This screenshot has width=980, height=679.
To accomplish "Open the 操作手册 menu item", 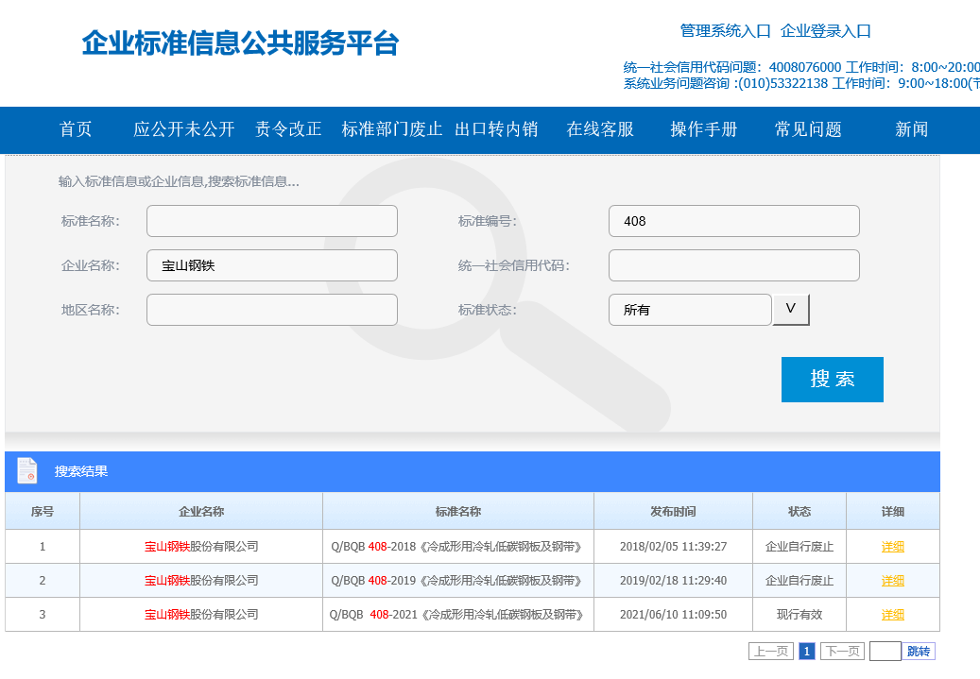I will click(704, 129).
